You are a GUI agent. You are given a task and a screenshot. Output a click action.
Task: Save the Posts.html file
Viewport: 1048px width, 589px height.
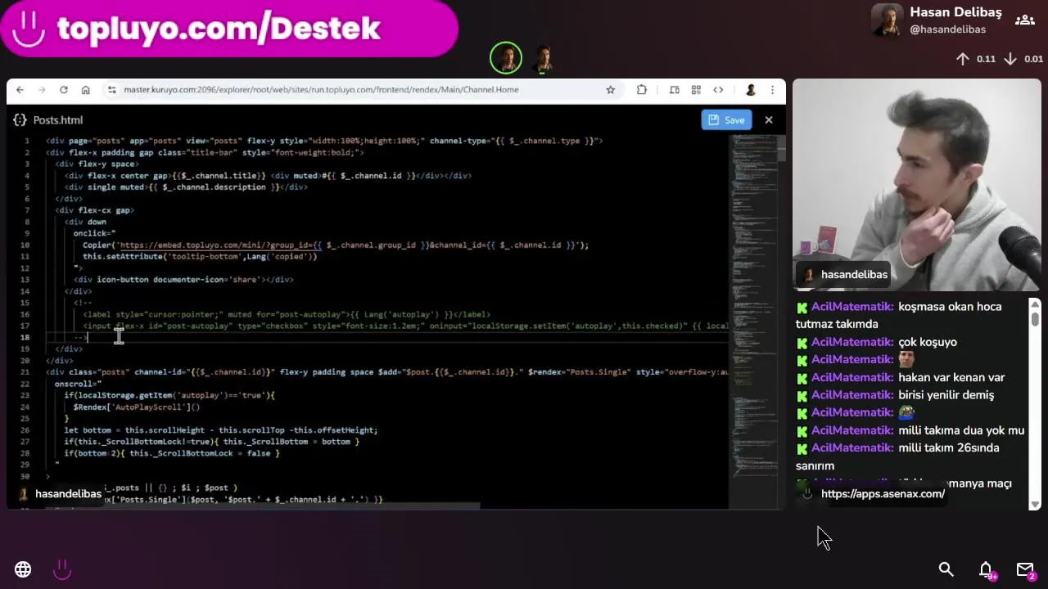[x=725, y=120]
